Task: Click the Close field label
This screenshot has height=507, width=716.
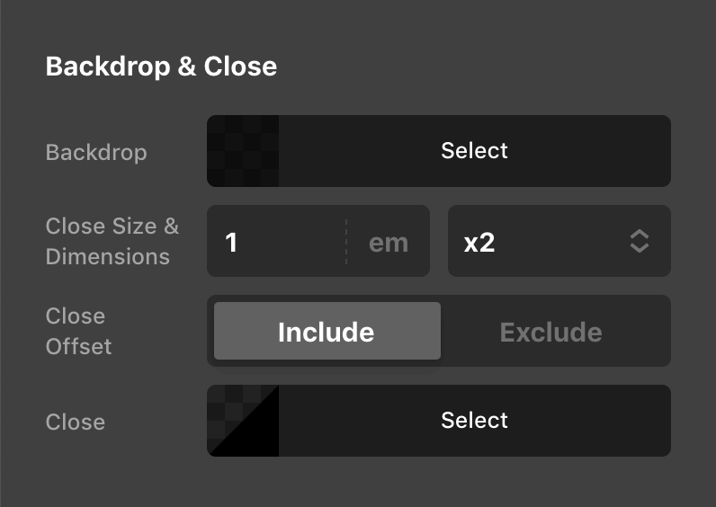Action: (76, 422)
